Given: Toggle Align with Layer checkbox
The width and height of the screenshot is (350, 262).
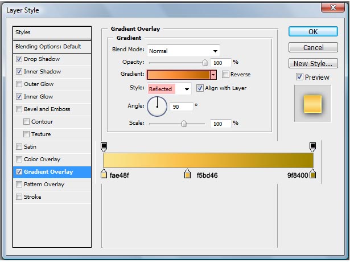Looking at the screenshot, I should coord(200,88).
